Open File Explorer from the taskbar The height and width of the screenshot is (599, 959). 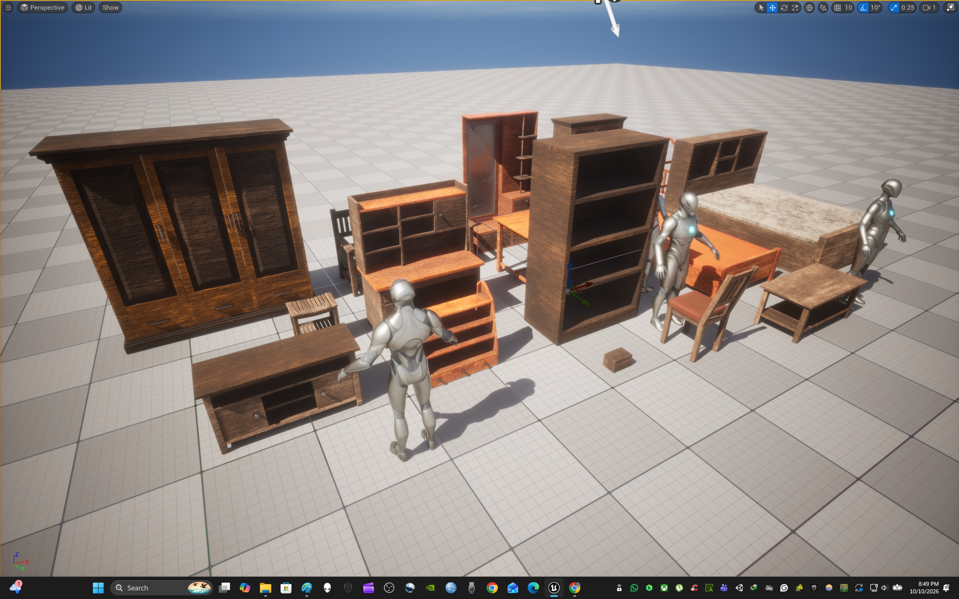[265, 587]
